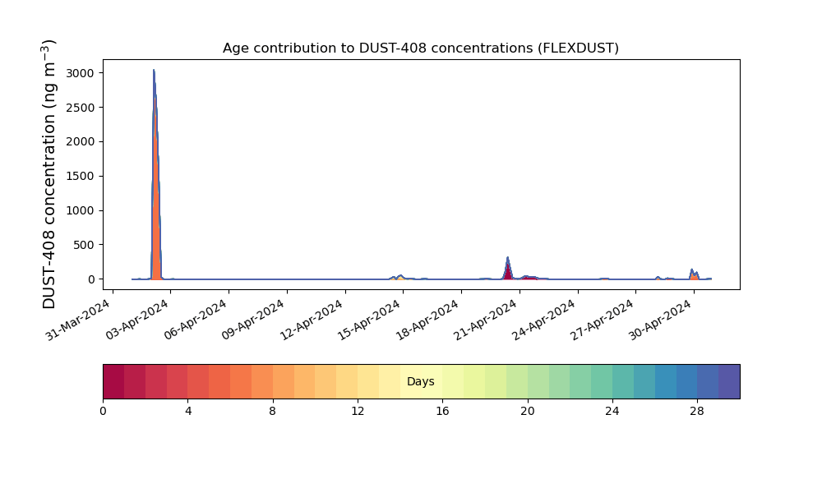Pick the colorbar swatch for days 8 to 9

tap(284, 381)
